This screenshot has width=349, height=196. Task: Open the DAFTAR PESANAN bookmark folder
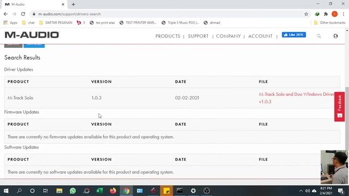coord(56,23)
